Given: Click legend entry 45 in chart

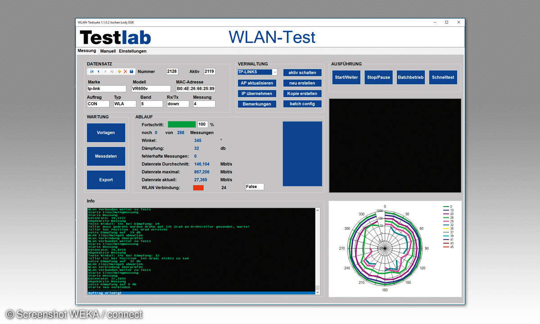Looking at the screenshot, I should tap(450, 247).
